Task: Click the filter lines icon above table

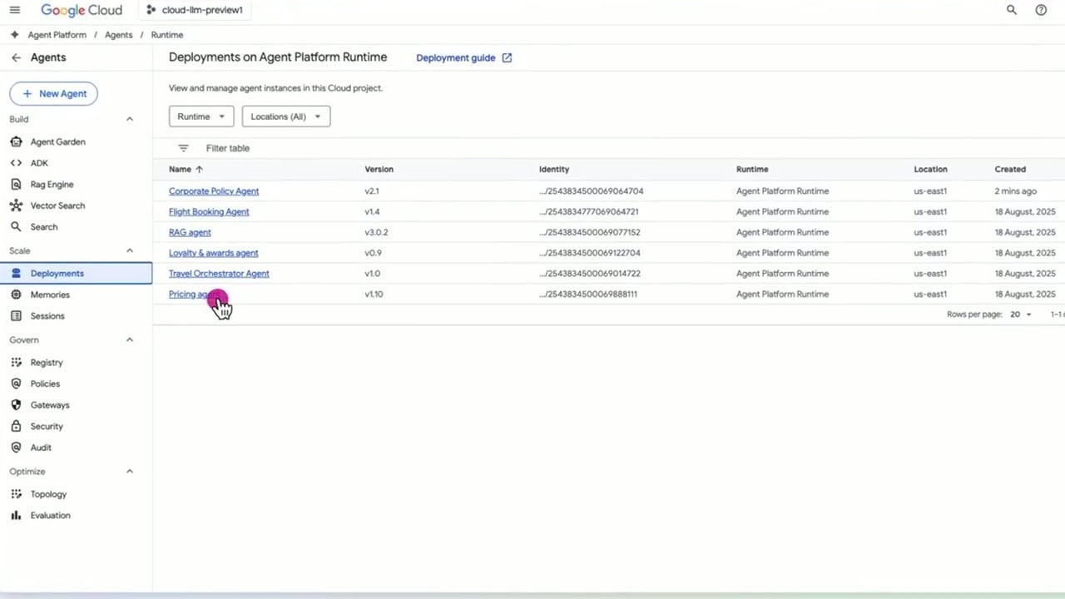Action: point(184,148)
